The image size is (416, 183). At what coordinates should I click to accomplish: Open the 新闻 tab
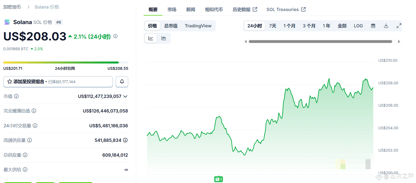(x=191, y=10)
